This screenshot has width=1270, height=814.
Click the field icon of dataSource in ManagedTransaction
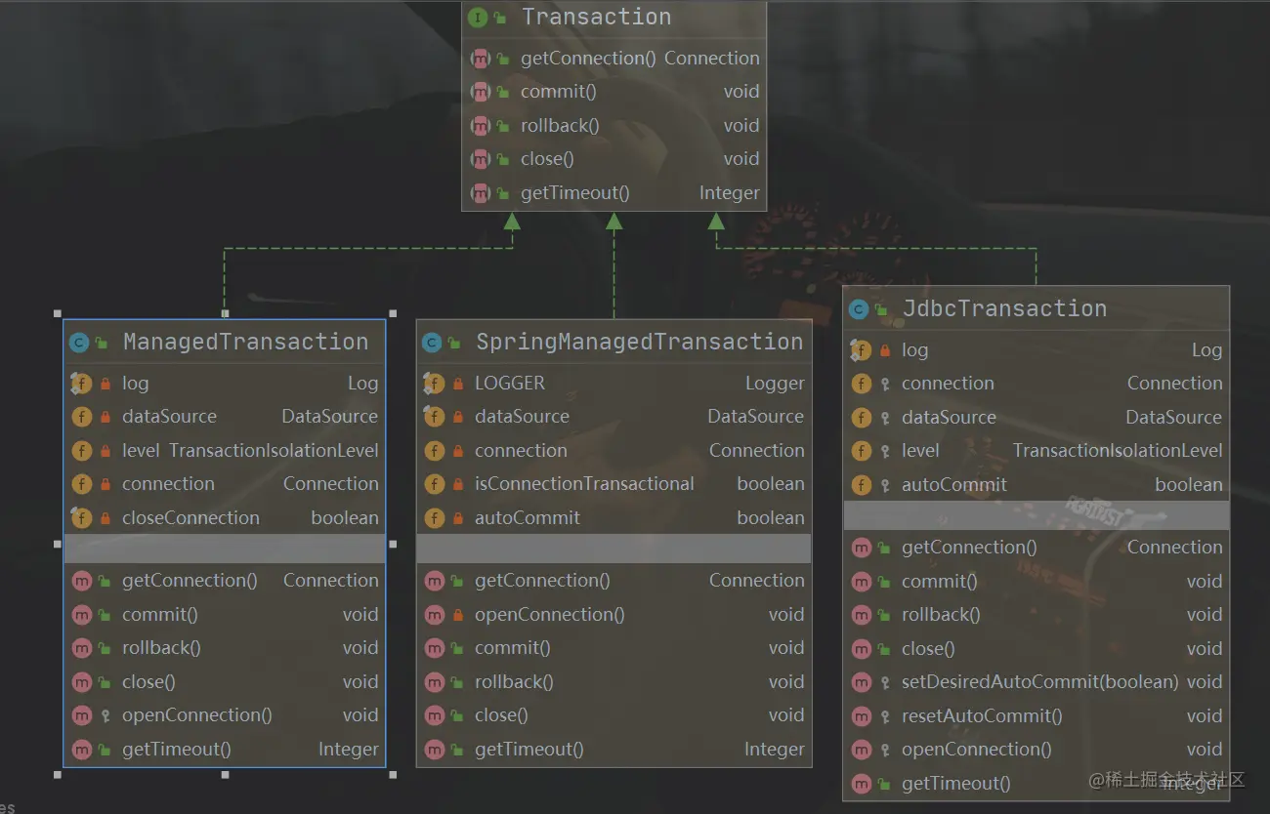(81, 417)
